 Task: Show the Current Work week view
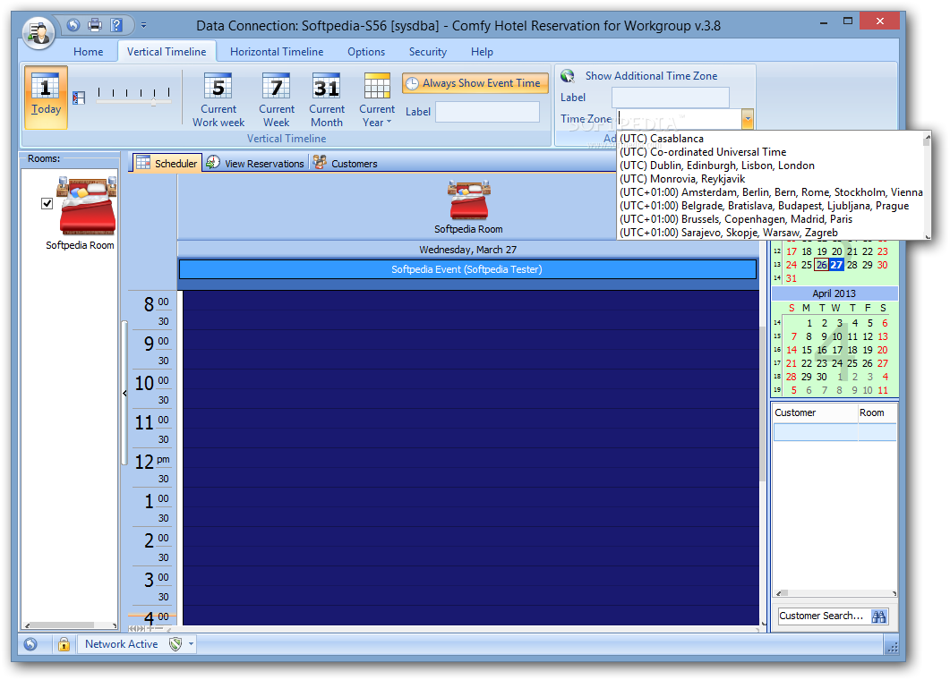[218, 100]
